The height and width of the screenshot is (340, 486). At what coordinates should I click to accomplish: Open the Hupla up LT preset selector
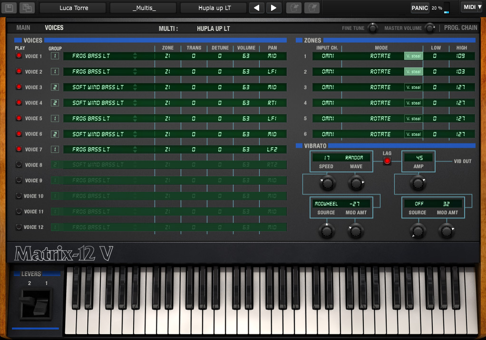click(x=214, y=8)
